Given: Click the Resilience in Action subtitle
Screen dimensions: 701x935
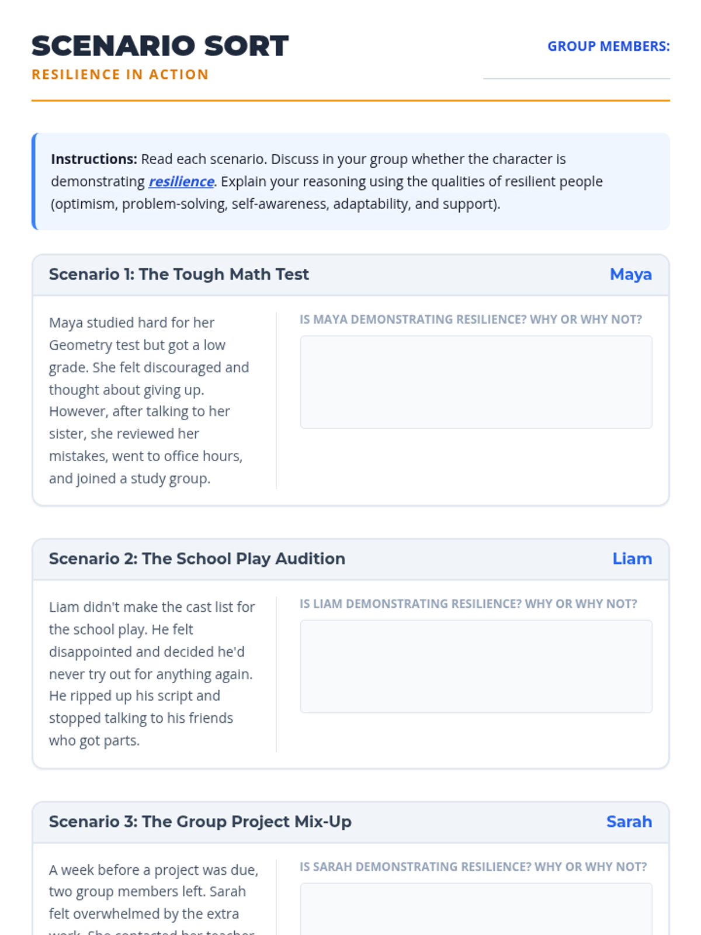Looking at the screenshot, I should [120, 75].
